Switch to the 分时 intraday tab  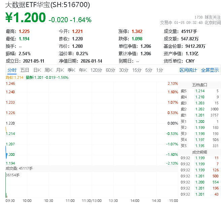point(12,70)
